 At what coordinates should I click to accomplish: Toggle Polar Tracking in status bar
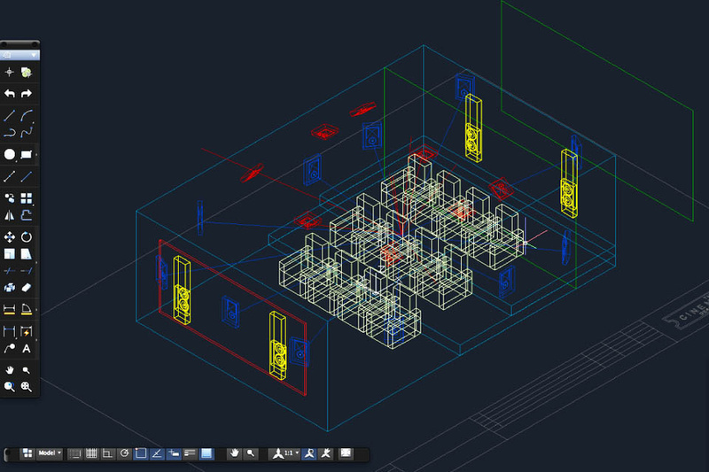point(124,453)
